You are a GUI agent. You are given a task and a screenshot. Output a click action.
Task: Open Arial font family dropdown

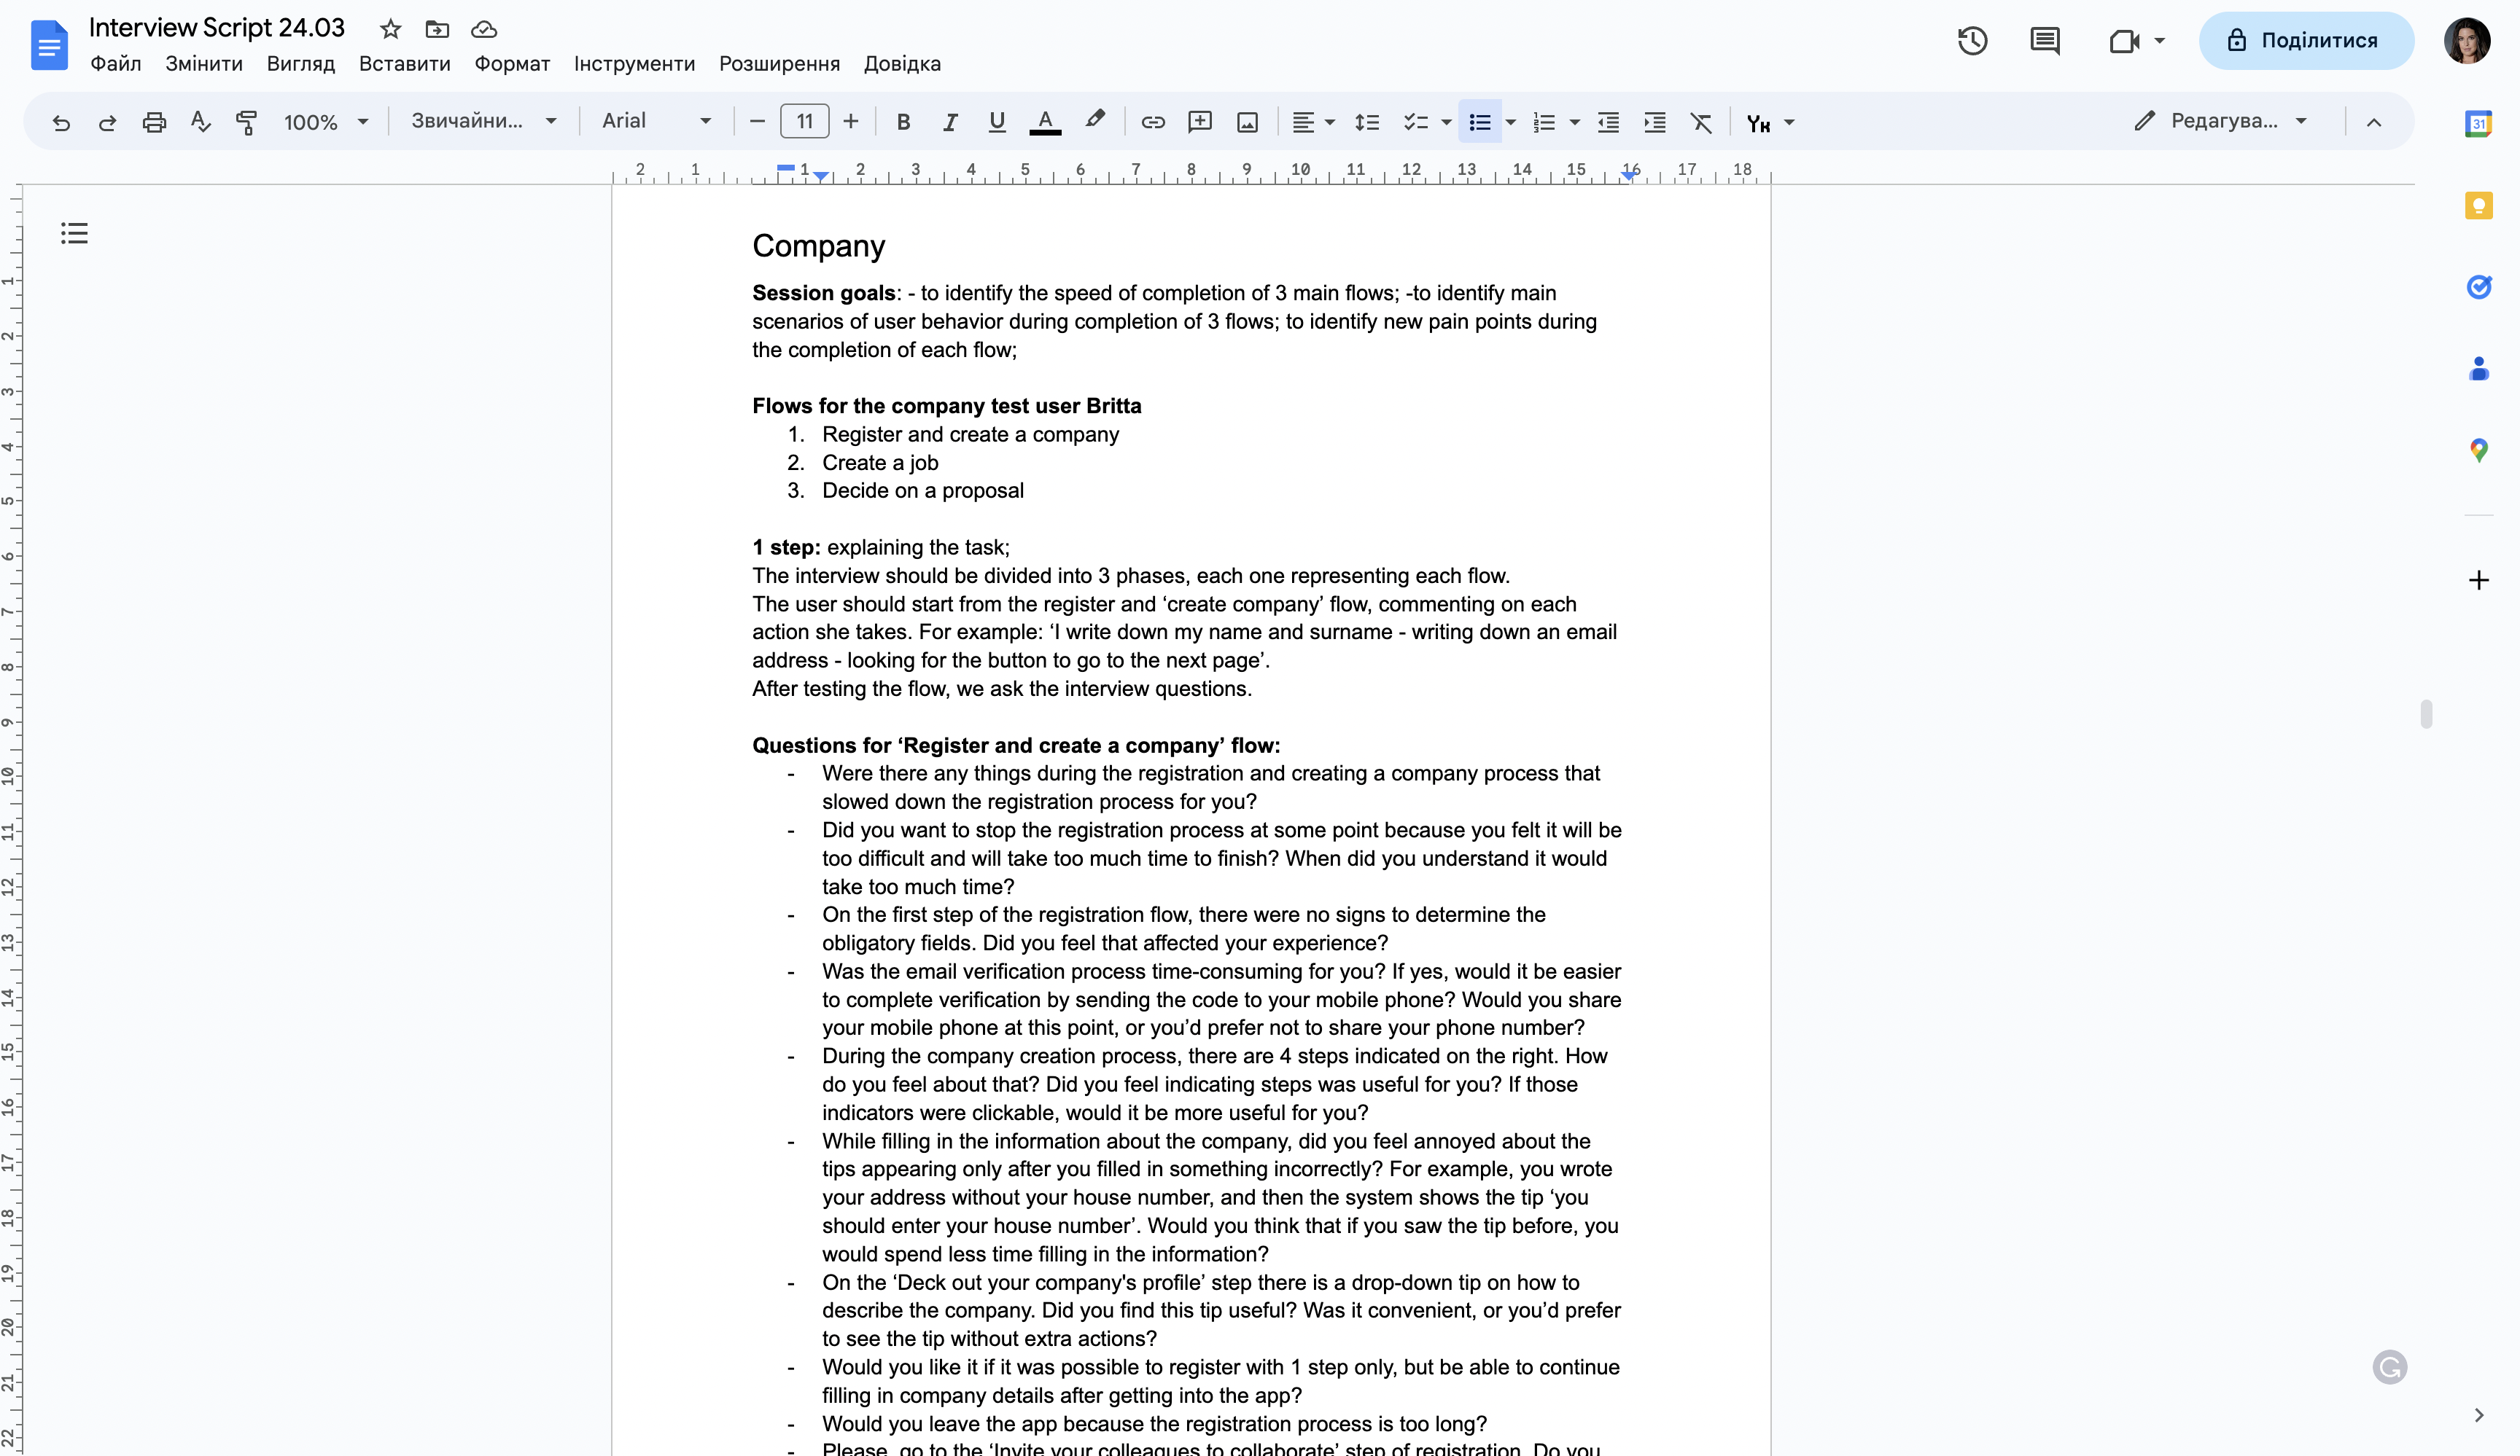[657, 121]
